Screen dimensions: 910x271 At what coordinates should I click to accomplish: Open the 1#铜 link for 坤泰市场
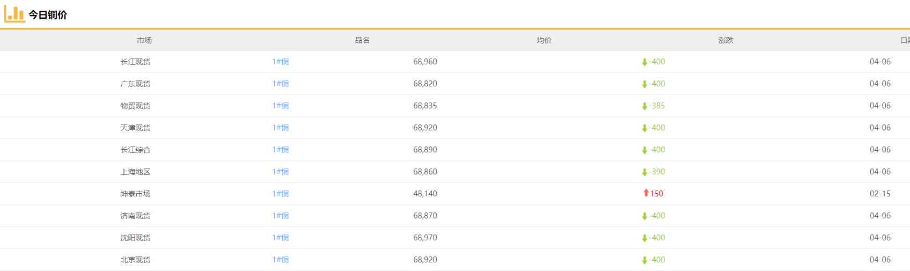point(280,194)
